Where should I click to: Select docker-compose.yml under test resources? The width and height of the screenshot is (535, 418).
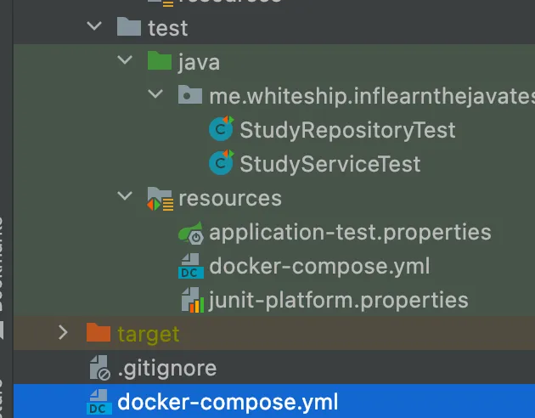319,266
